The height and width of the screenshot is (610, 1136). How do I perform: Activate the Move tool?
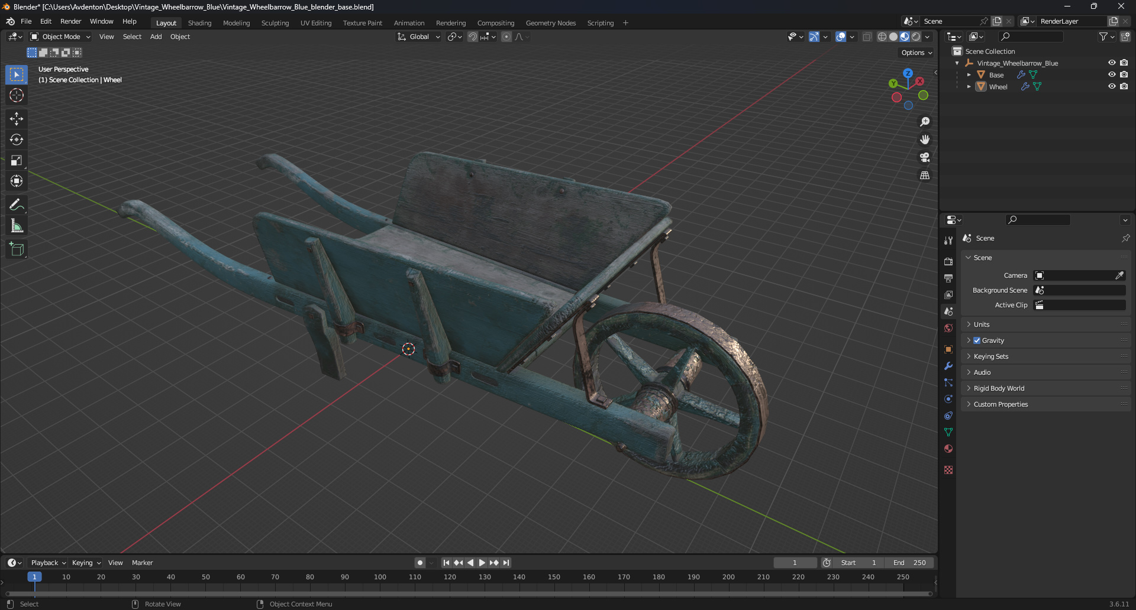(17, 119)
